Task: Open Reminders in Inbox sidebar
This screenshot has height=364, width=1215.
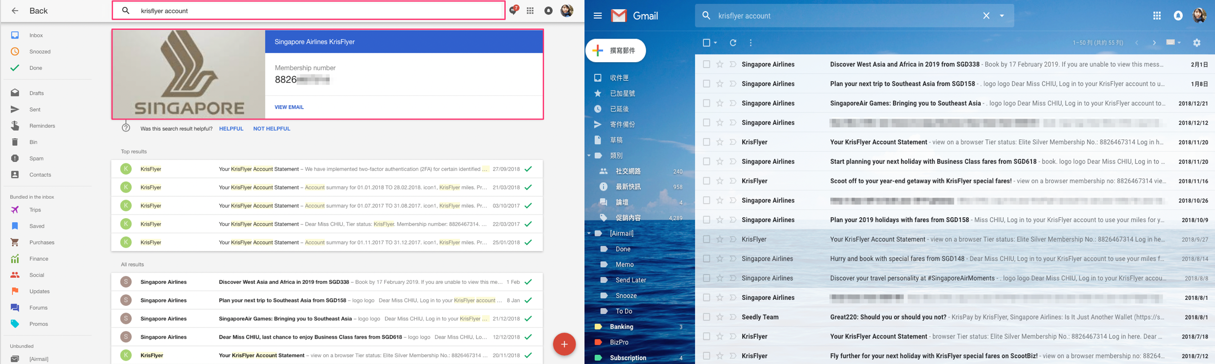Action: [x=42, y=126]
